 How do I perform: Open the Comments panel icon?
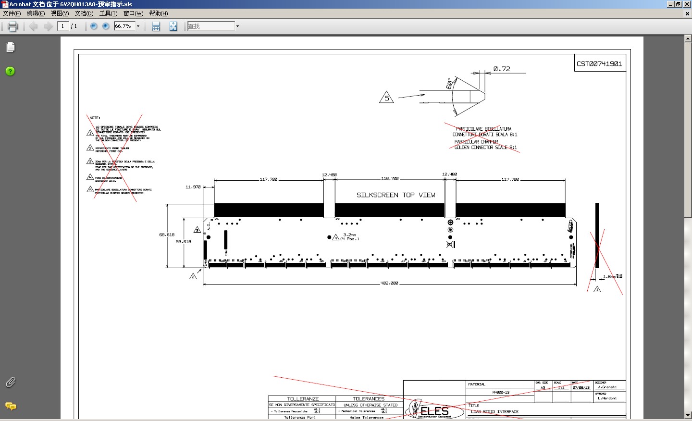pyautogui.click(x=11, y=406)
